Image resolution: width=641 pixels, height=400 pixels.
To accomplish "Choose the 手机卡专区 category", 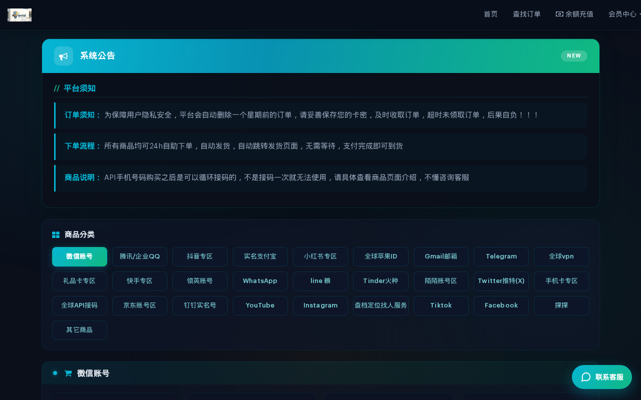I will [561, 281].
